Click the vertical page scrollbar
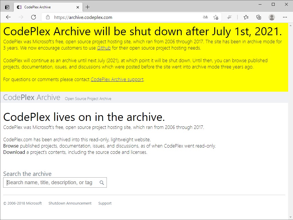The width and height of the screenshot is (293, 220). (x=291, y=115)
